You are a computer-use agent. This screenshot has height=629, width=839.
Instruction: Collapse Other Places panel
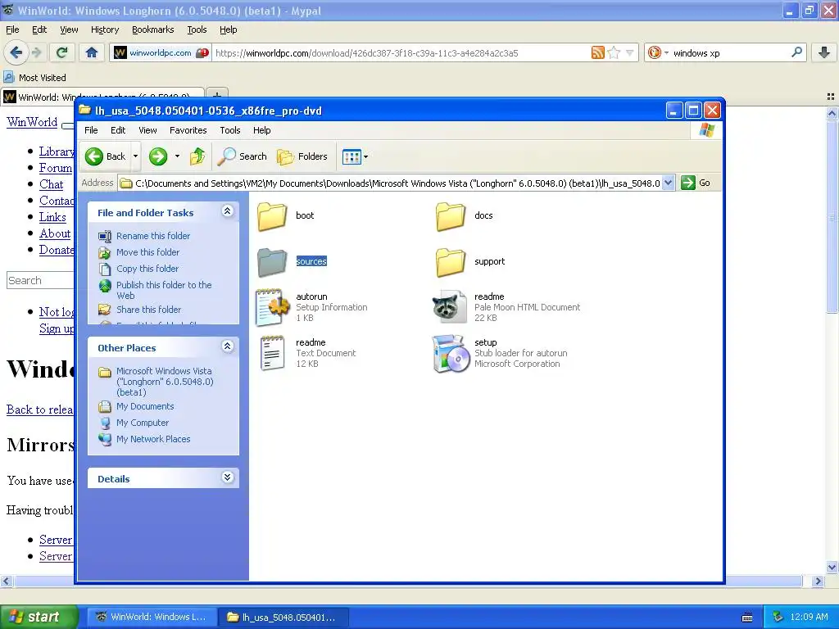click(x=228, y=346)
